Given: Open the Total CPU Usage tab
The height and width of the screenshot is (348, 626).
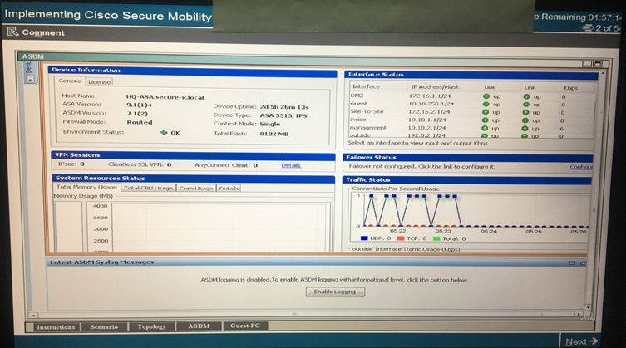Looking at the screenshot, I should click(x=148, y=188).
